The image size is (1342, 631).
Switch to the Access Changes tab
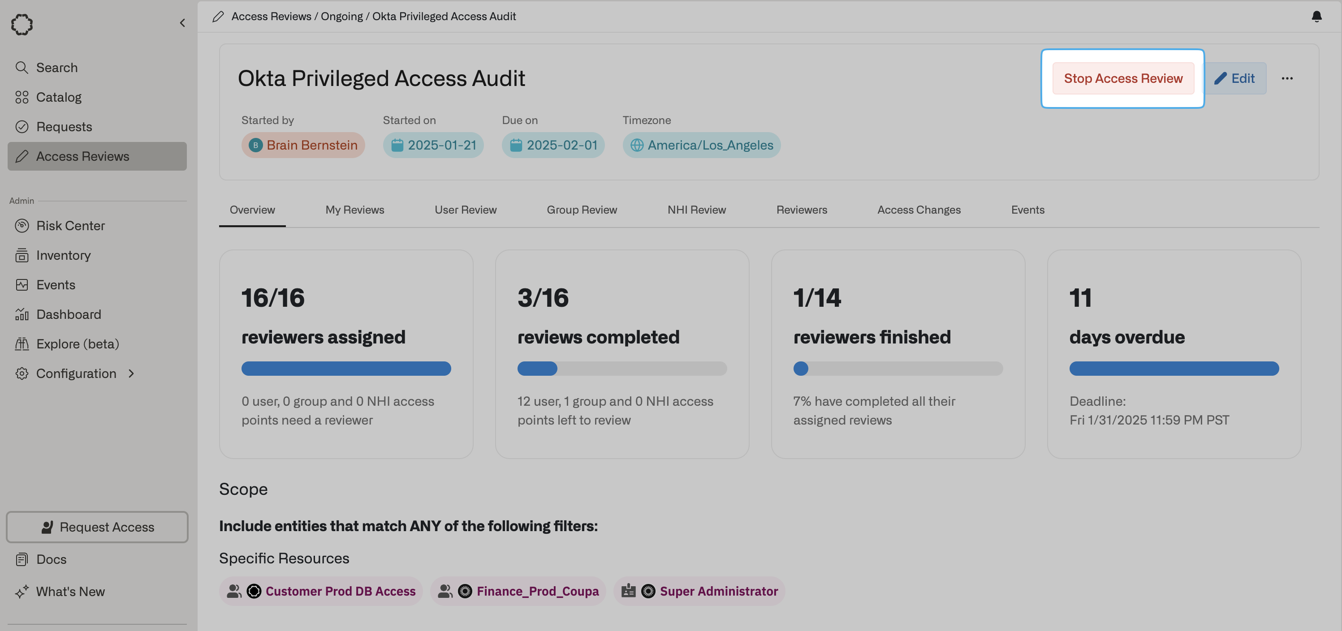(919, 210)
